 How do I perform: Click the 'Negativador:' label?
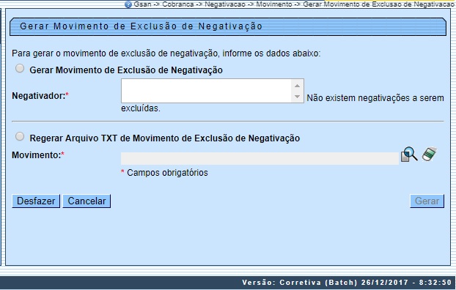point(40,96)
